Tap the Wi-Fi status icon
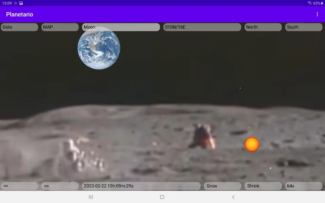Screen dimensions: 325x203 (310, 3)
